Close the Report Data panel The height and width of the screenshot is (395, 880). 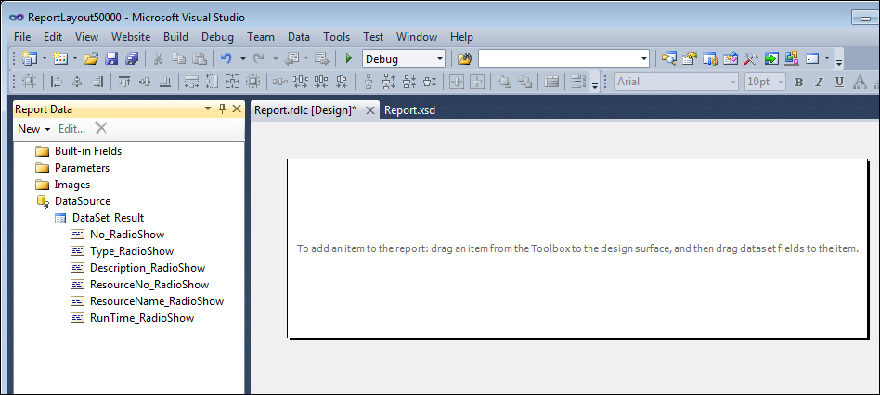[237, 108]
